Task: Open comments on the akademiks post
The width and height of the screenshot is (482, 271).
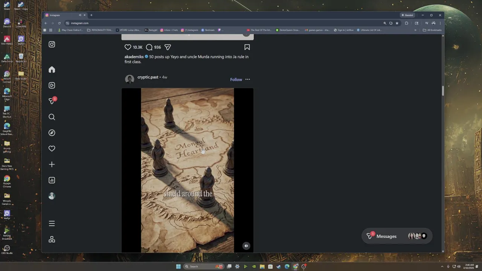Action: (x=149, y=47)
